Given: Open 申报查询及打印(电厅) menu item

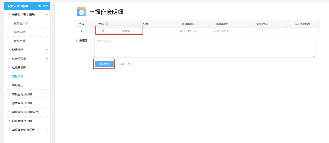Looking at the screenshot, I should click(x=26, y=112).
